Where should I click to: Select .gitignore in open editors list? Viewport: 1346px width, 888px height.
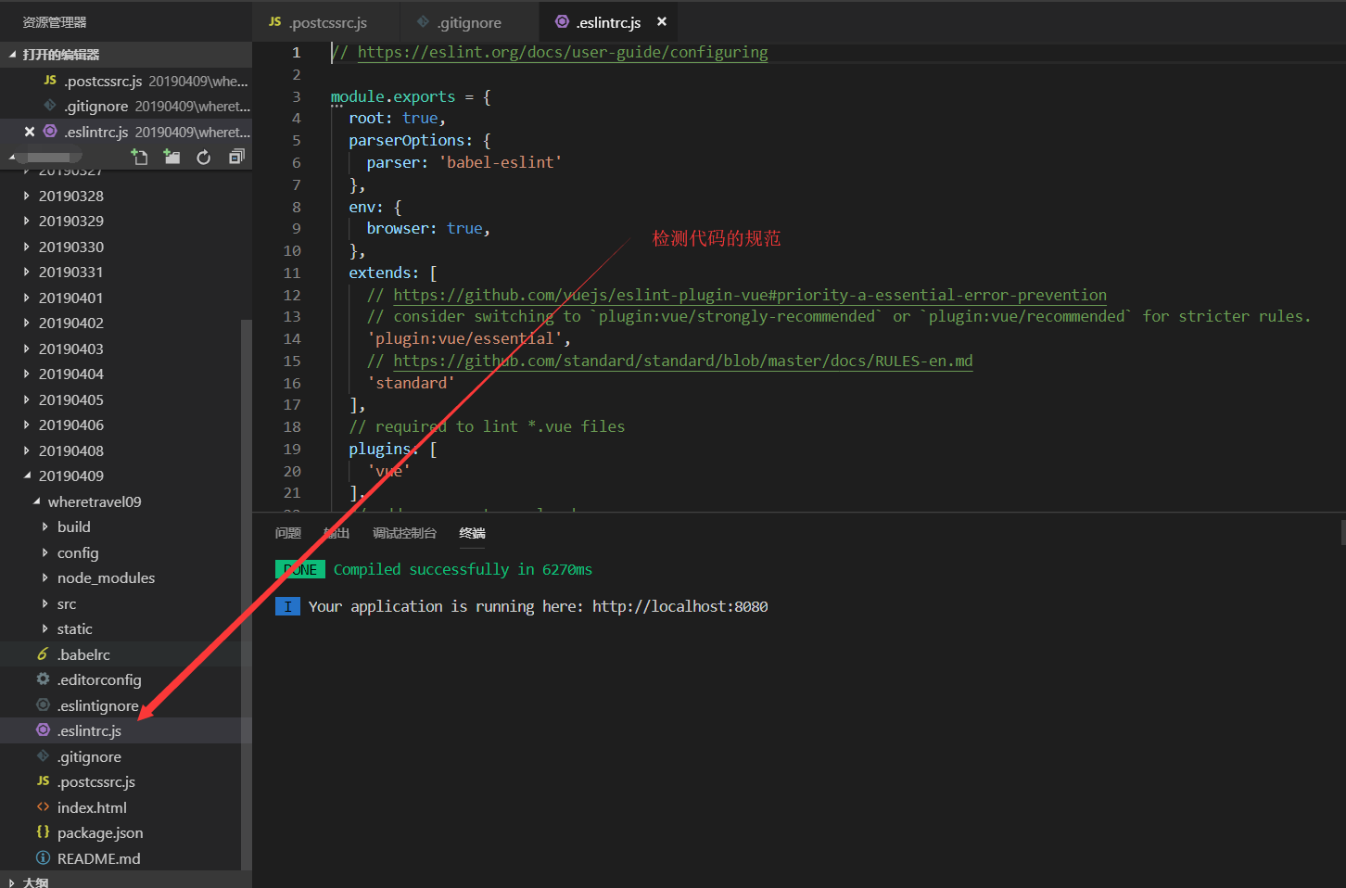click(x=126, y=106)
